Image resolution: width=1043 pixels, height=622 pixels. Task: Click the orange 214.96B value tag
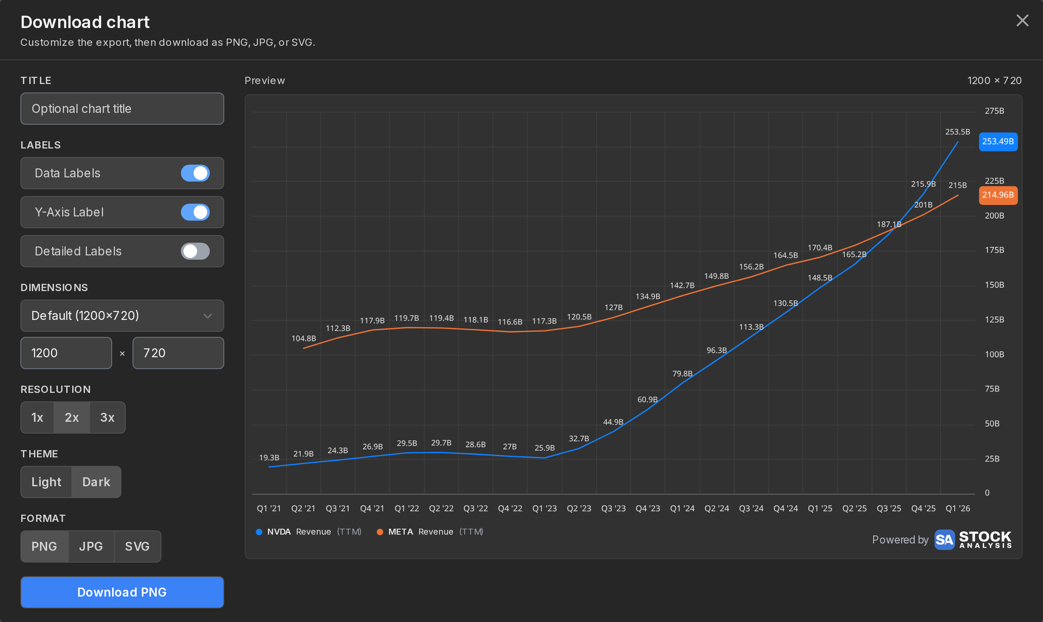point(998,195)
